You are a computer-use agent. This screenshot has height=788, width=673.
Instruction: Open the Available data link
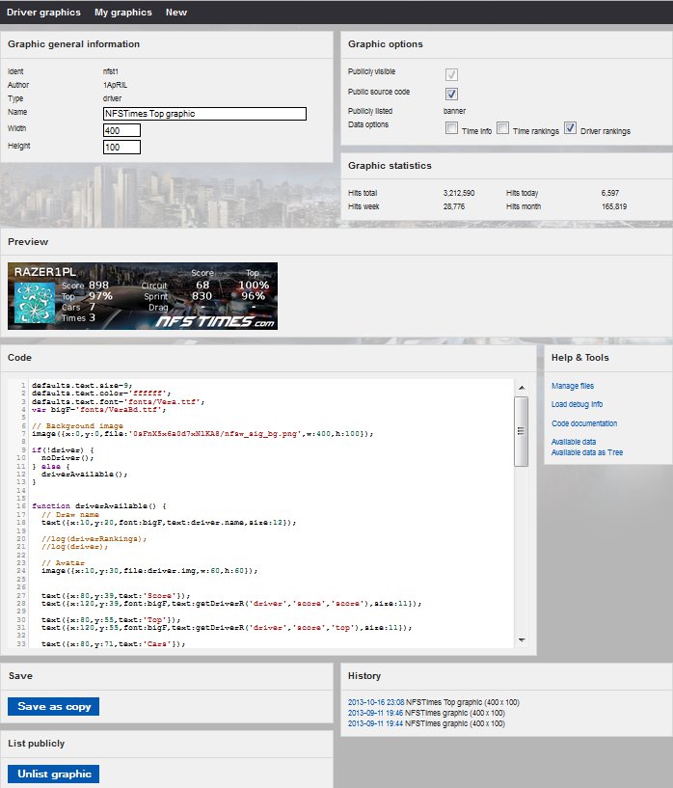[574, 442]
